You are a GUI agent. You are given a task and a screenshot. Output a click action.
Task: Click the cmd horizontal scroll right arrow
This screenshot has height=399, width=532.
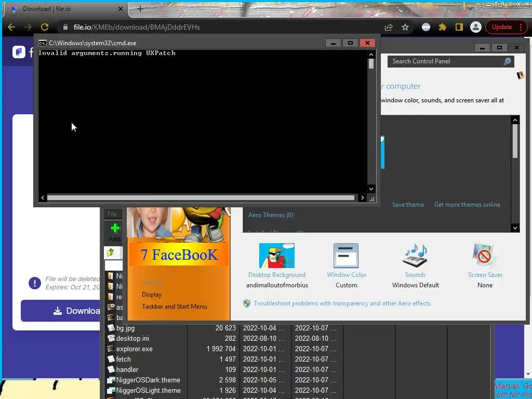[362, 198]
